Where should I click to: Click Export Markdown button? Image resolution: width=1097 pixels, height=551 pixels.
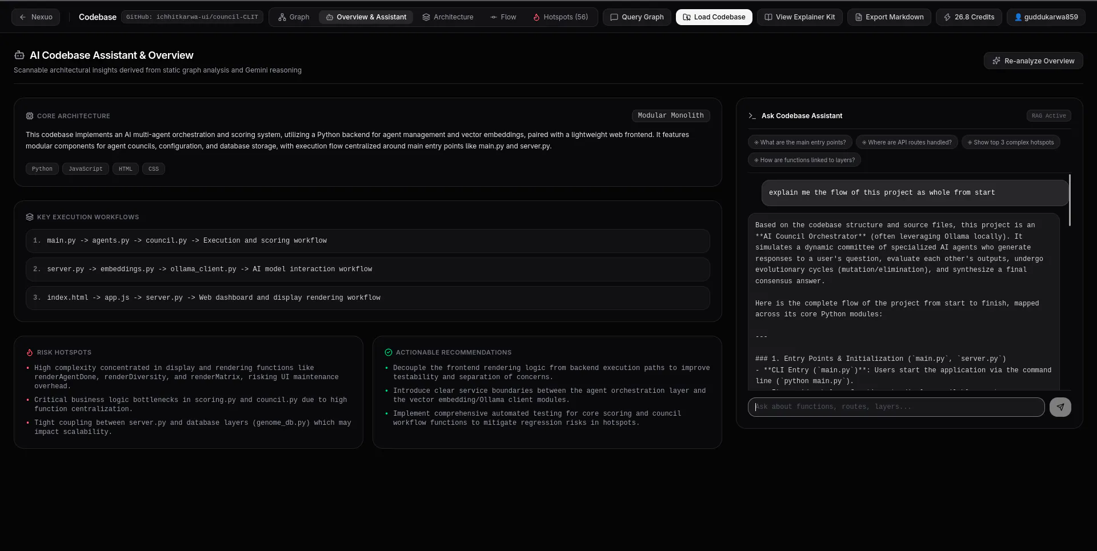pyautogui.click(x=889, y=17)
